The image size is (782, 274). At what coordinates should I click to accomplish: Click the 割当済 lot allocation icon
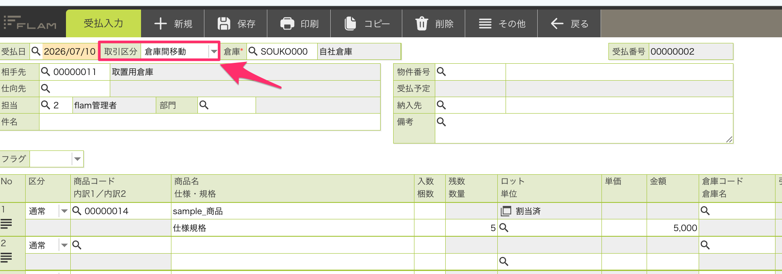click(506, 211)
